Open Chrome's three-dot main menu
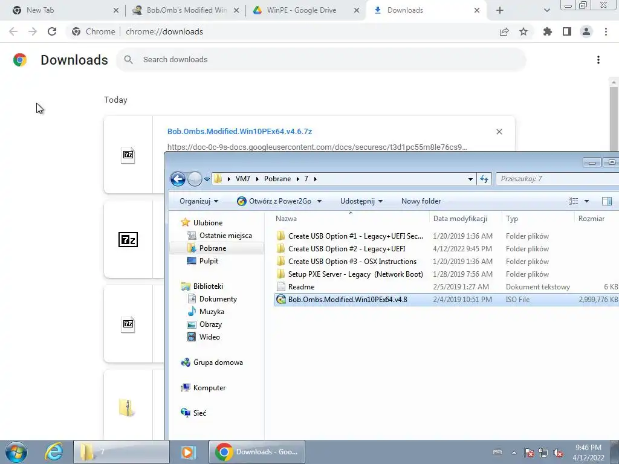This screenshot has width=619, height=464. pyautogui.click(x=606, y=31)
